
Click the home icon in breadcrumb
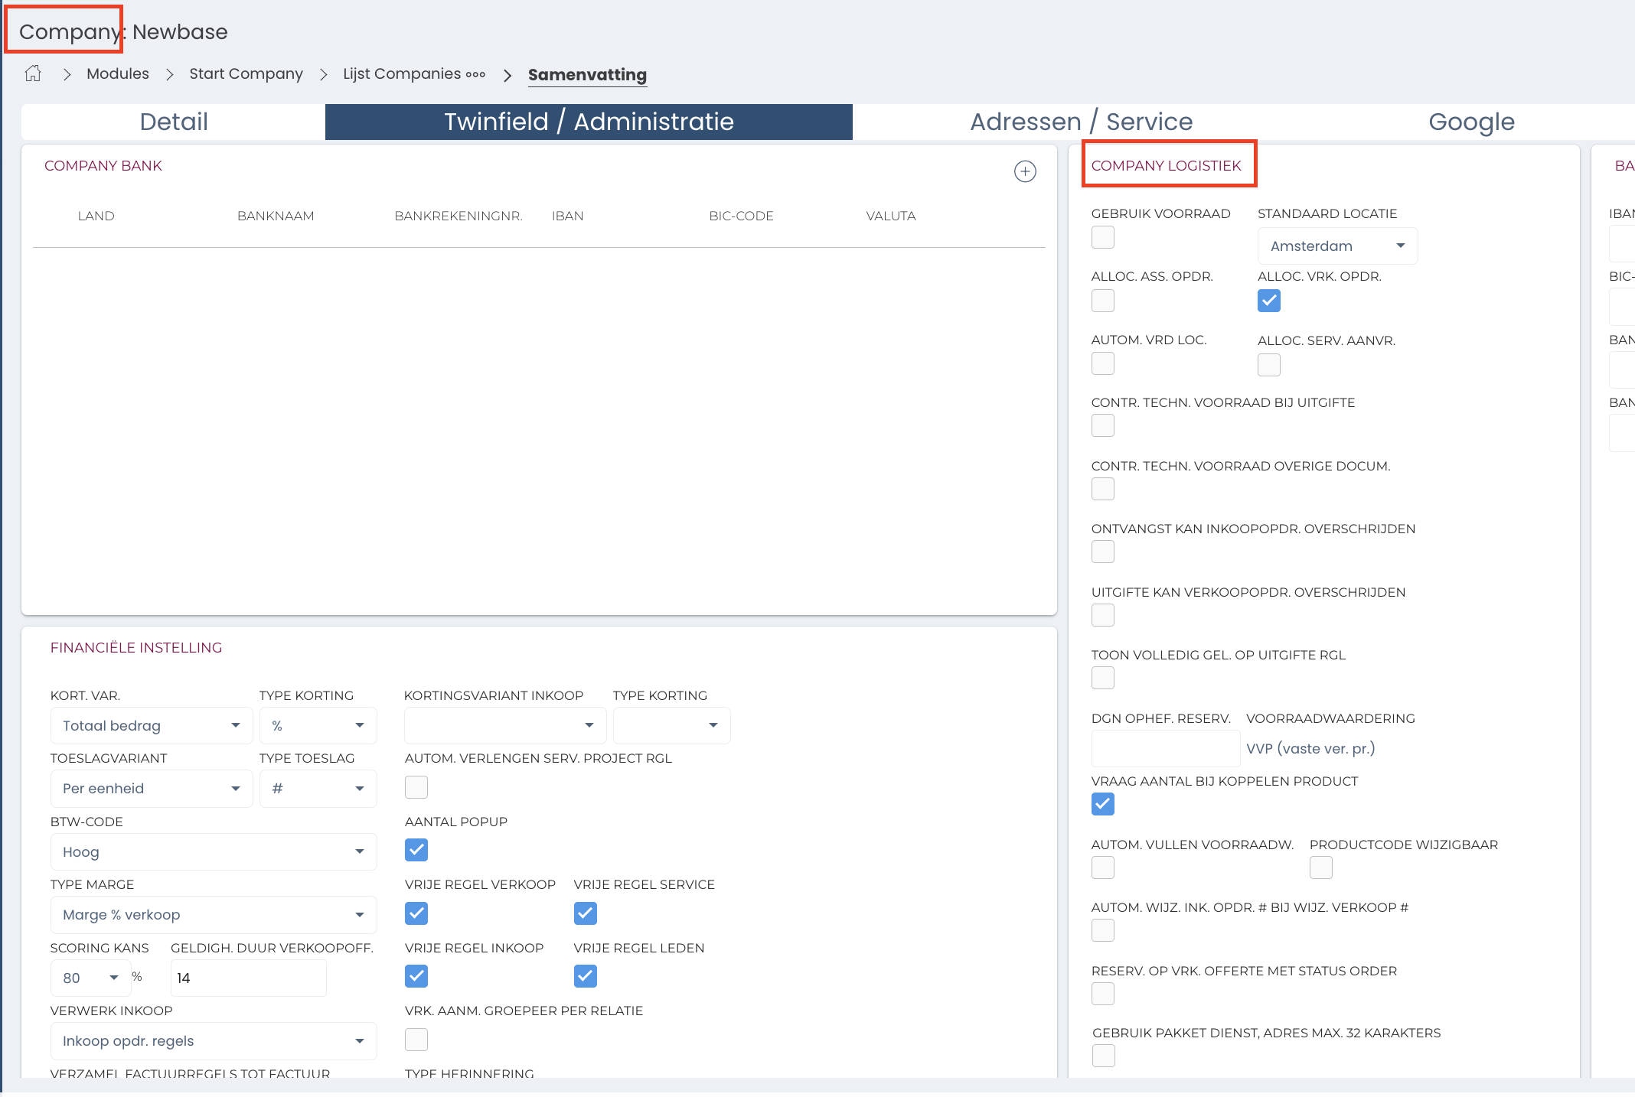click(x=33, y=73)
